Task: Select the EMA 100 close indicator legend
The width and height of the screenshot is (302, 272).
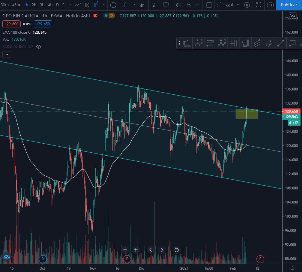Action: click(24, 32)
